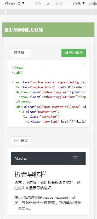The width and height of the screenshot is (97, 219).
Task: Click the ul navbar-nav code line
Action: pyautogui.click(x=39, y=112)
